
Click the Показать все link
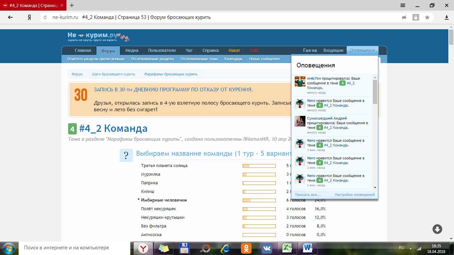tap(307, 195)
